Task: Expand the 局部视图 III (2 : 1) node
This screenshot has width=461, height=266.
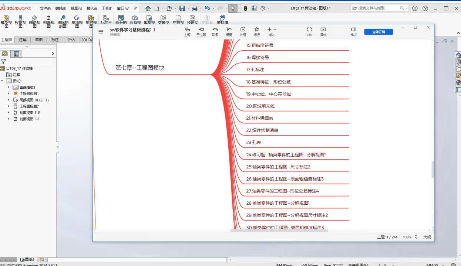Action: pyautogui.click(x=9, y=100)
